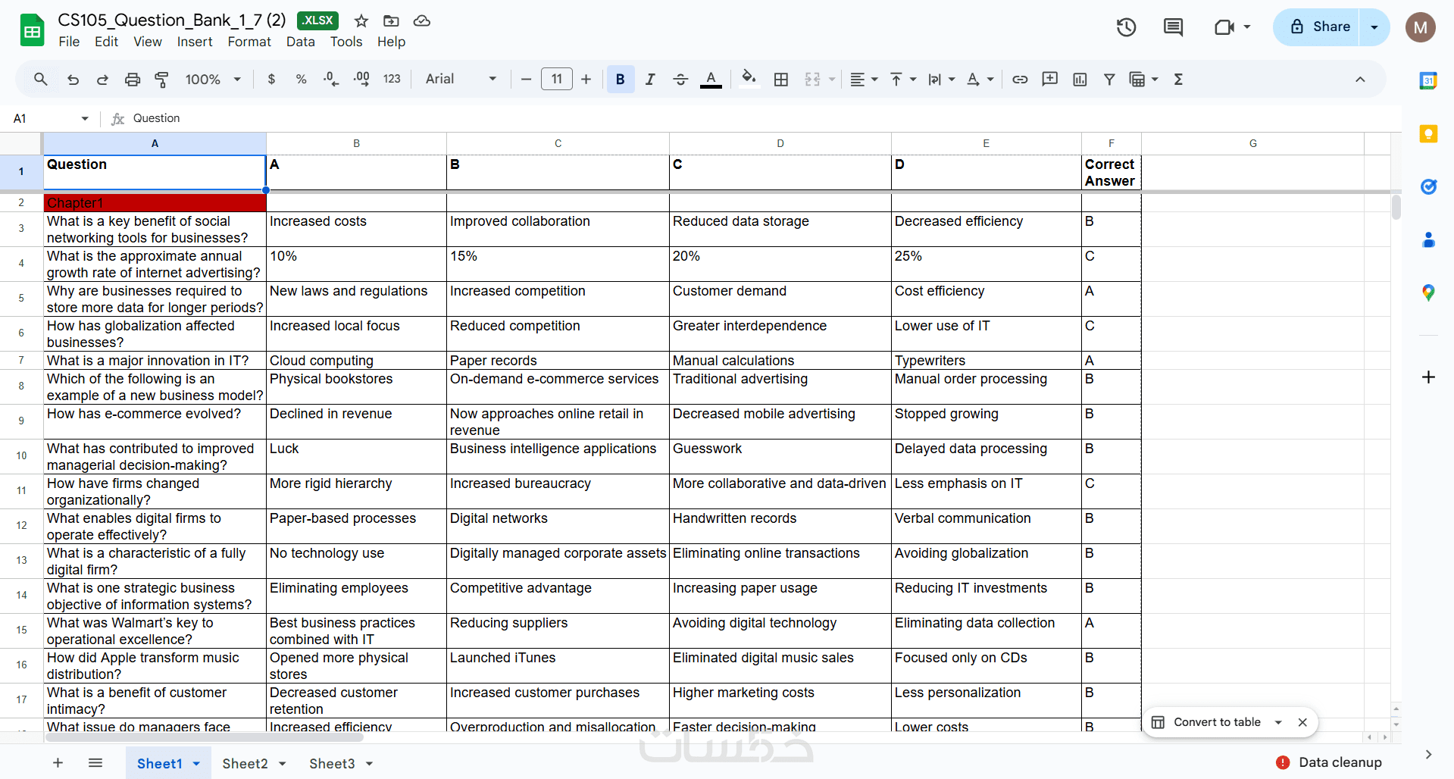Open the Data menu
This screenshot has height=779, width=1454.
click(300, 42)
